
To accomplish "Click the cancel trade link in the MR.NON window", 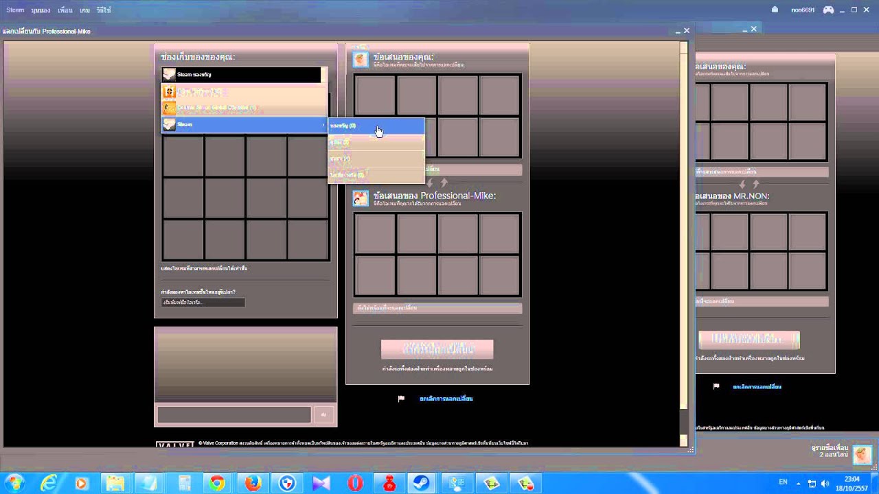I will click(x=757, y=387).
